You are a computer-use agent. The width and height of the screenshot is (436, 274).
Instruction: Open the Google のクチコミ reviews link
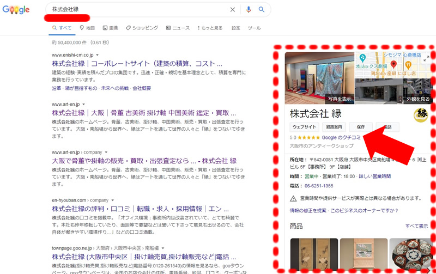click(x=341, y=138)
